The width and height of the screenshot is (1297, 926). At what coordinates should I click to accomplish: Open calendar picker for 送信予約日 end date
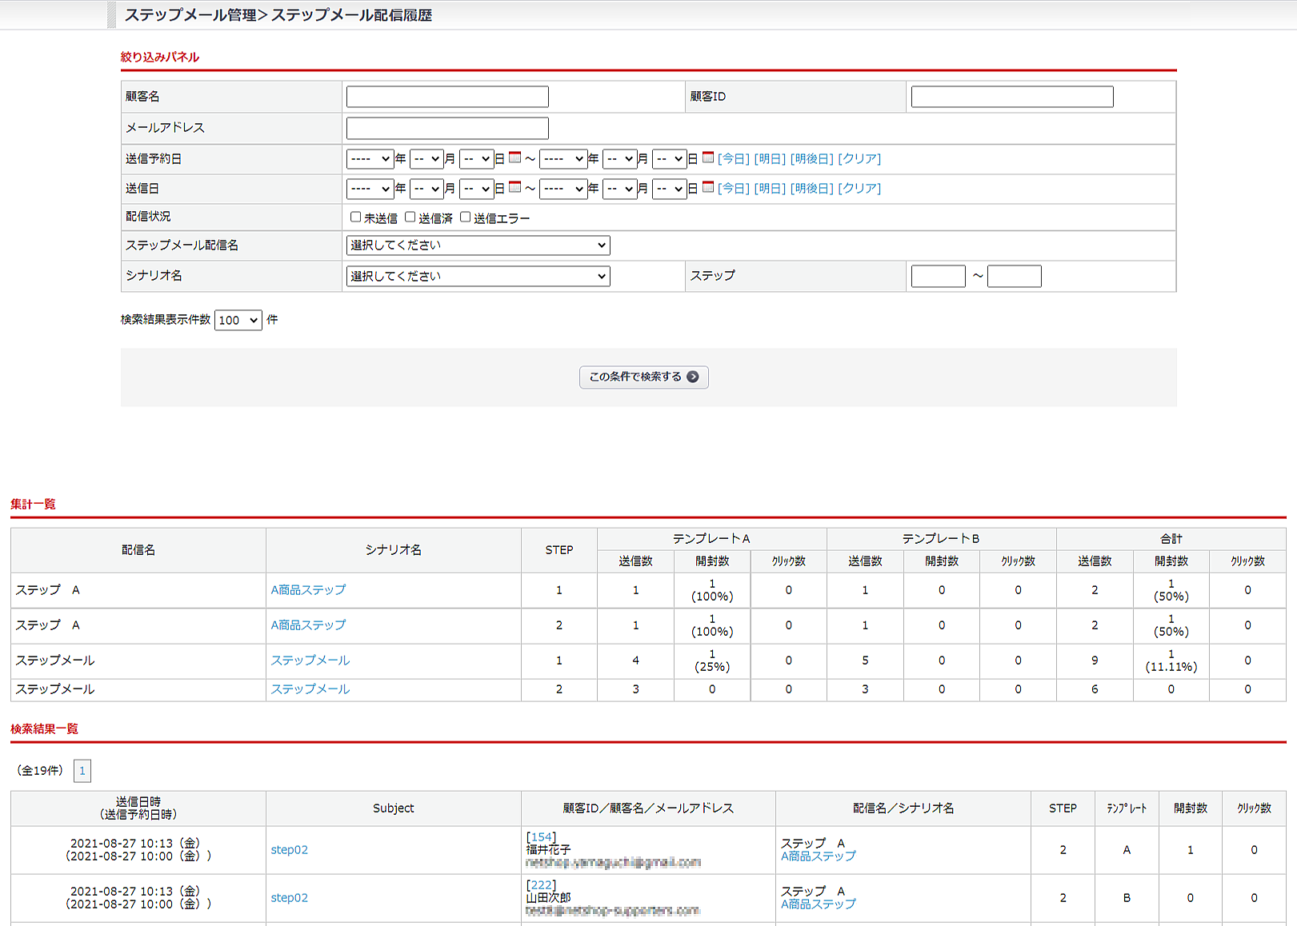[707, 158]
